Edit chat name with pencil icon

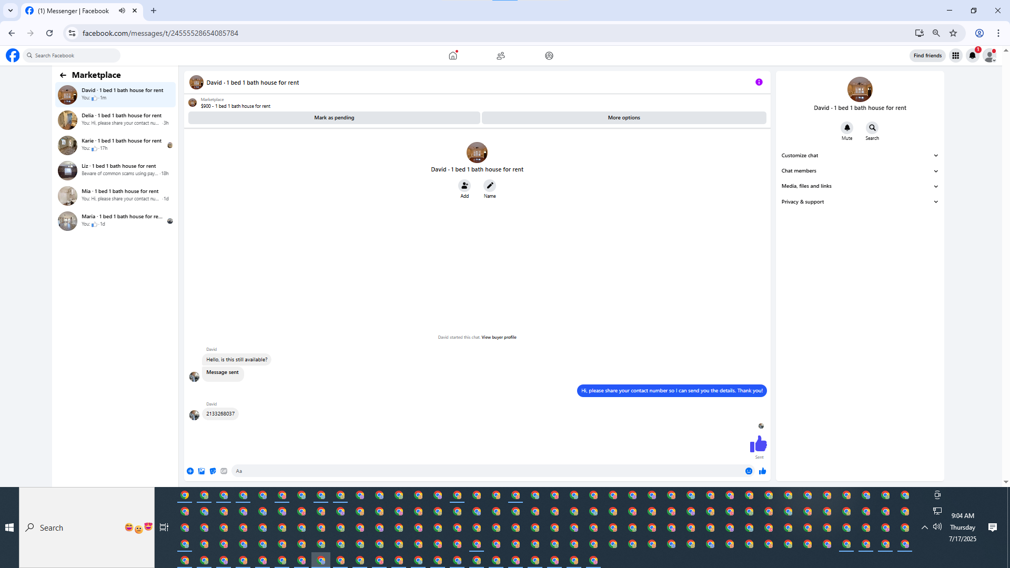click(490, 186)
